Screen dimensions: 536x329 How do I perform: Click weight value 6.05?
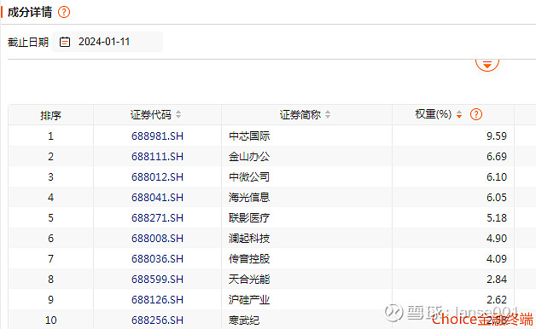pos(497,198)
